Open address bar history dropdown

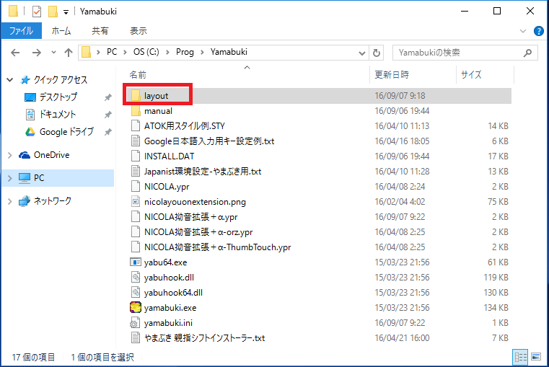(362, 53)
